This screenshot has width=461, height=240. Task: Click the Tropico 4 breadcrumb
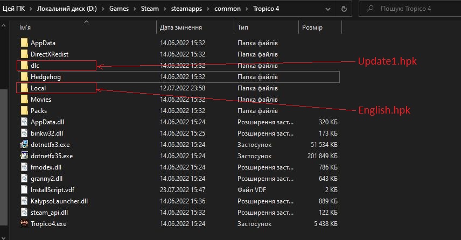tap(266, 9)
